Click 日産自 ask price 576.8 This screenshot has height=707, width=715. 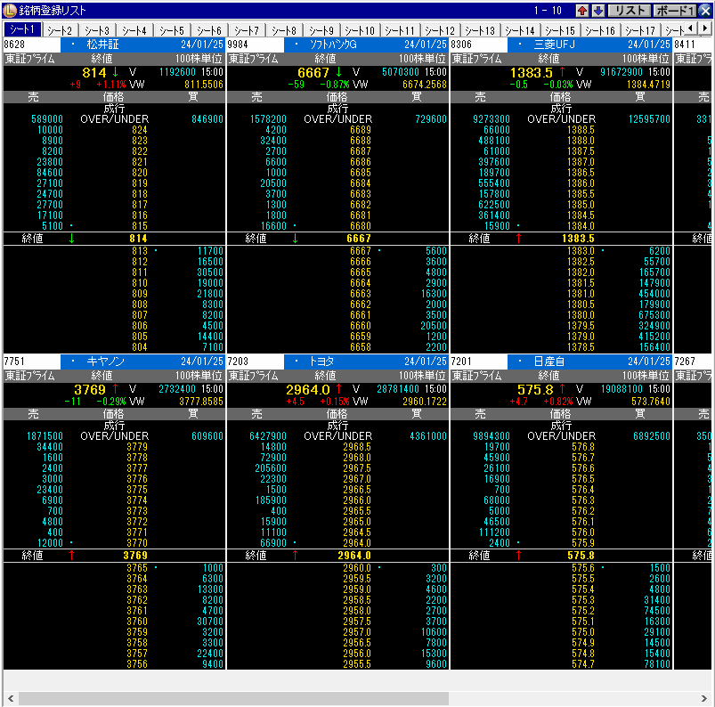[x=583, y=447]
